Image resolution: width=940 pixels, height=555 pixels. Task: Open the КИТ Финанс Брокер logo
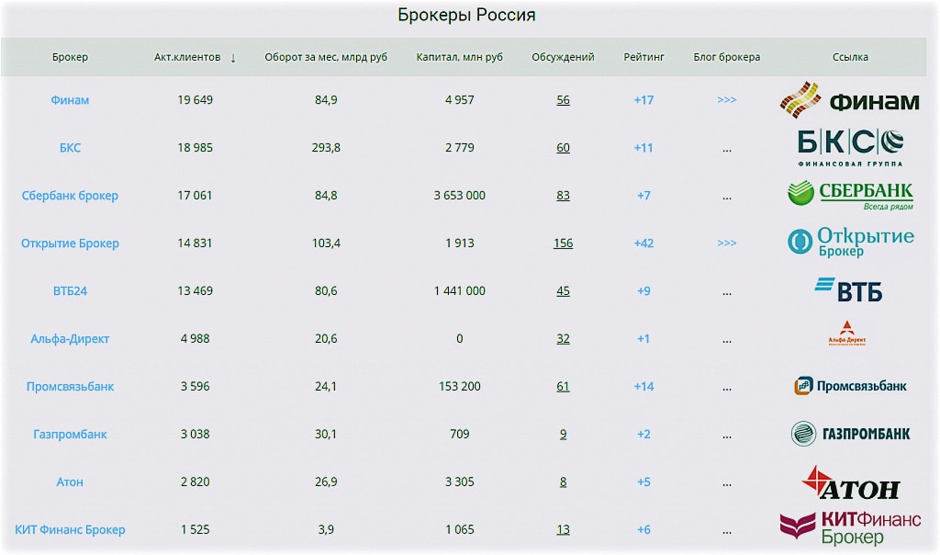[849, 529]
